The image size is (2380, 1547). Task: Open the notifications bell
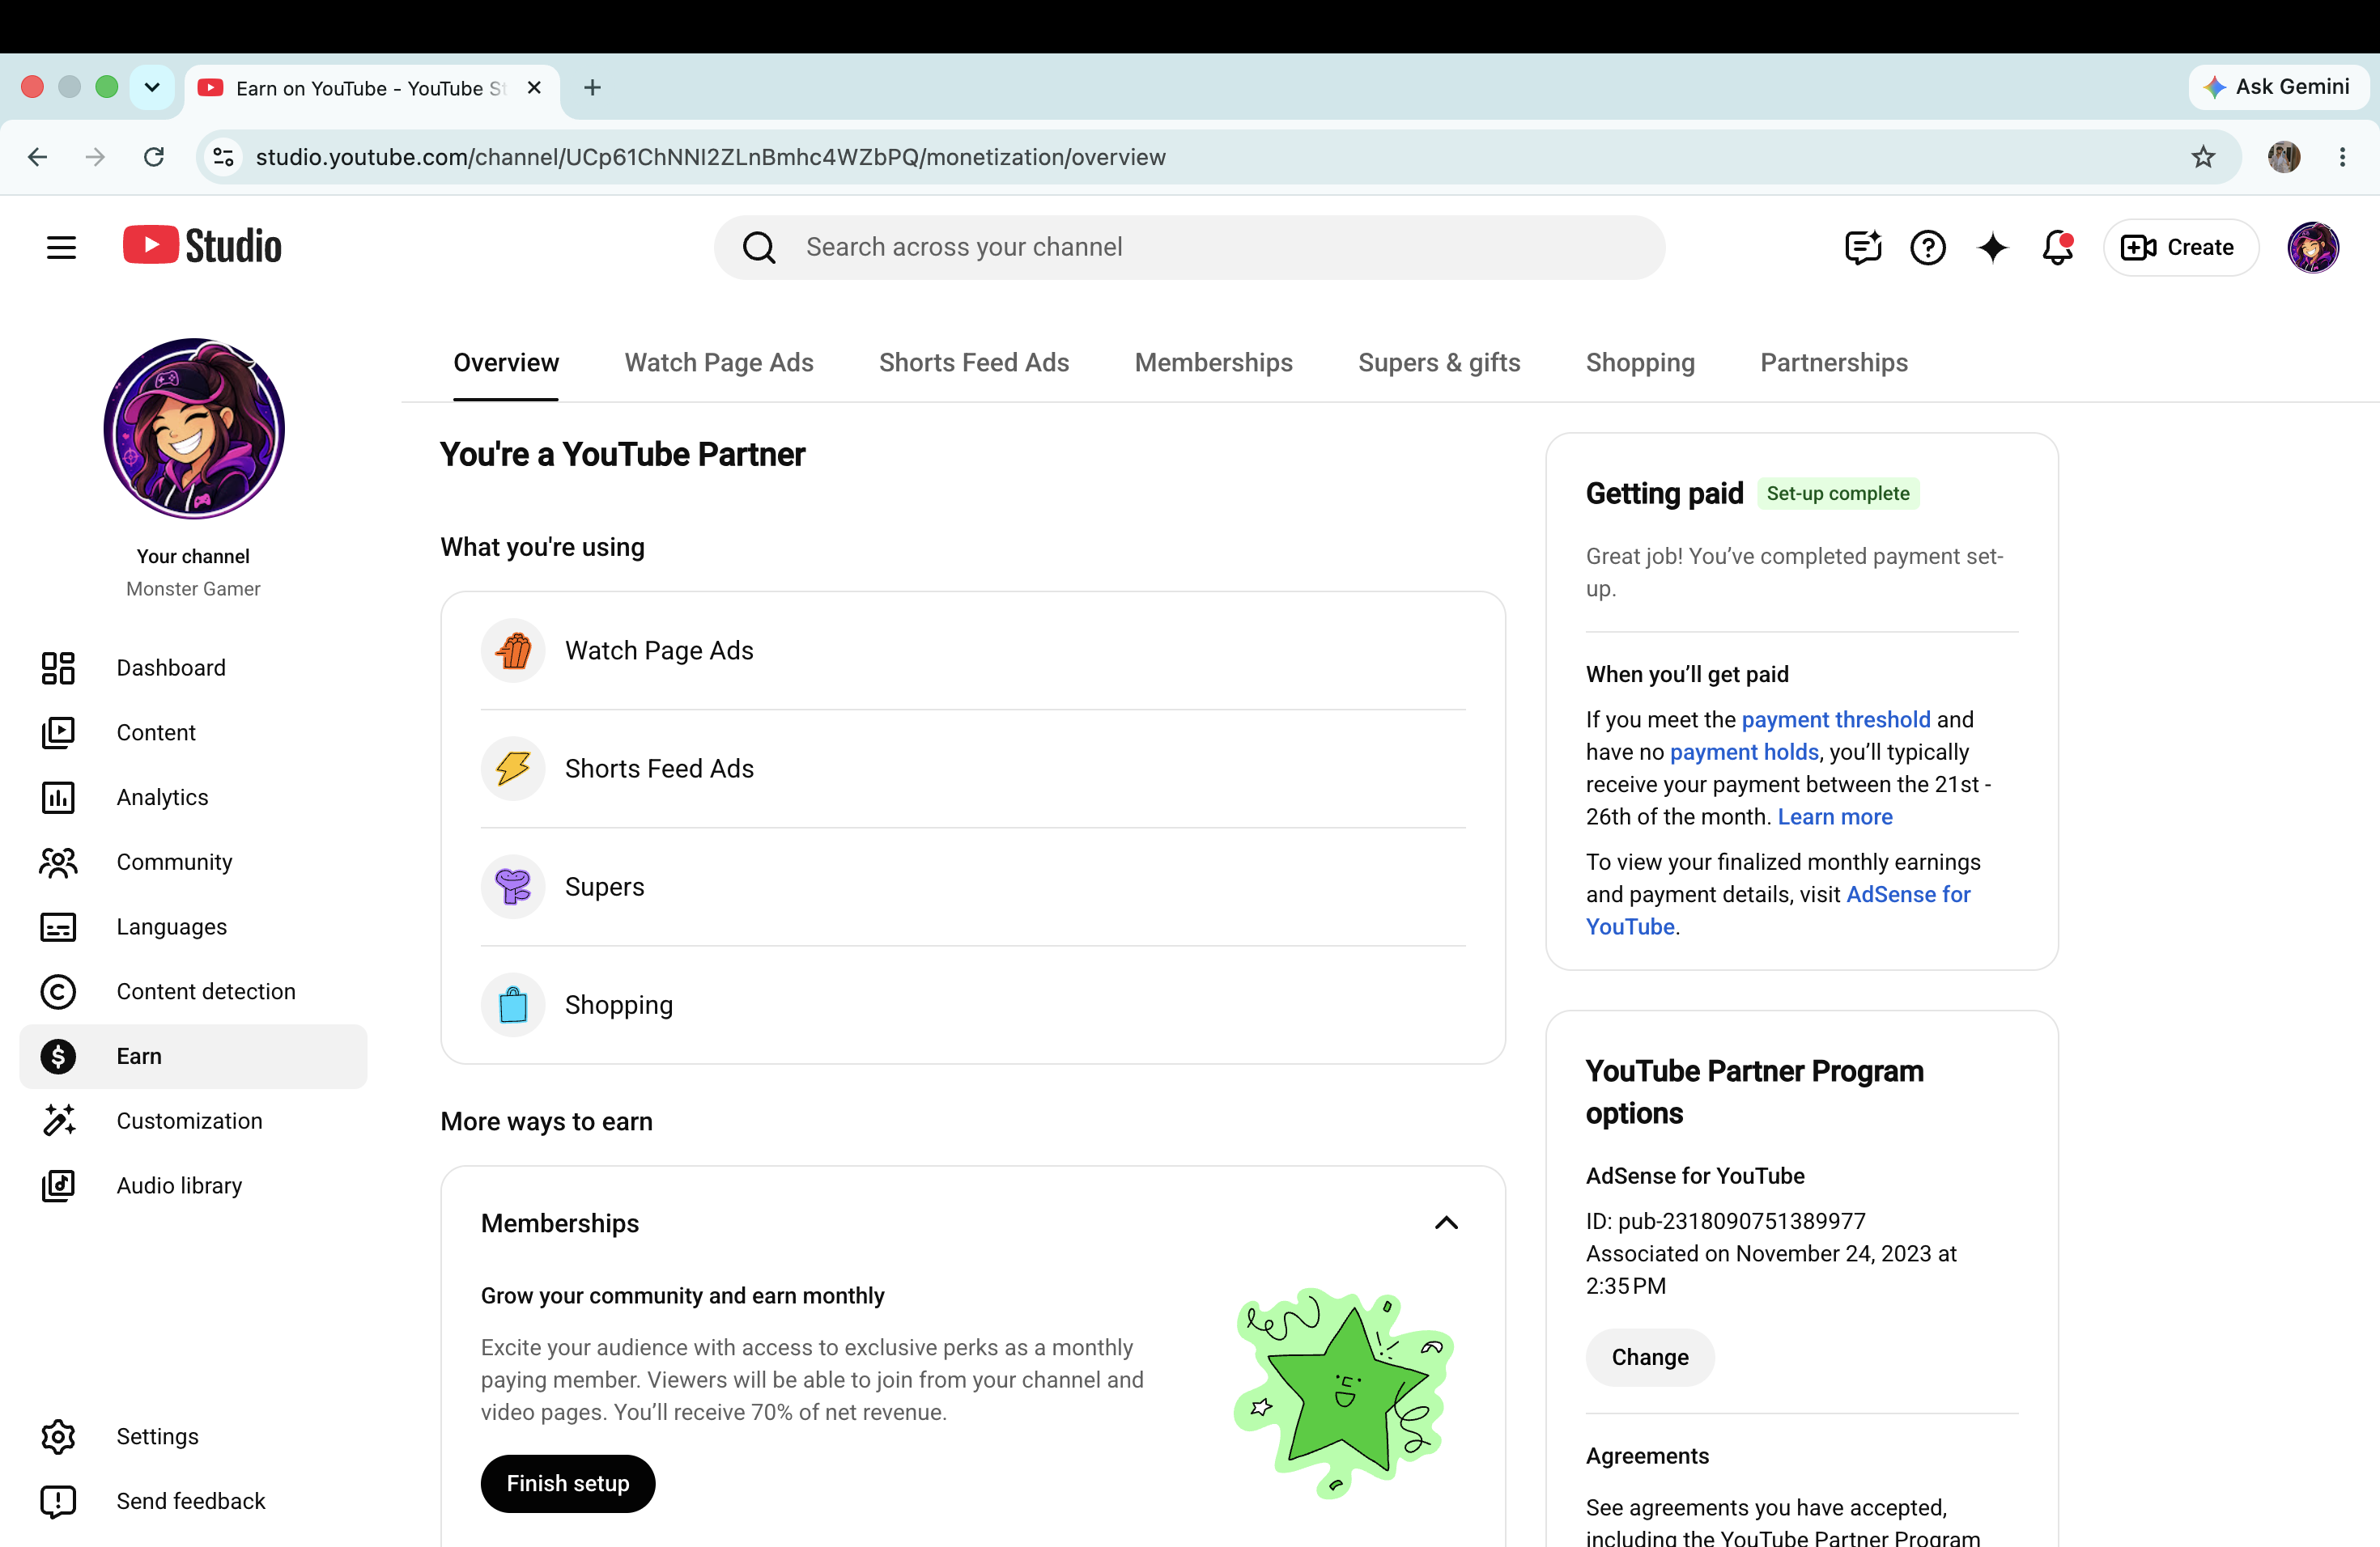[2058, 247]
